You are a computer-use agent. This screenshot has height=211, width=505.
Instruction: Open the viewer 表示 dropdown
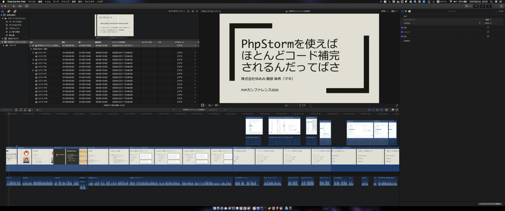[394, 11]
